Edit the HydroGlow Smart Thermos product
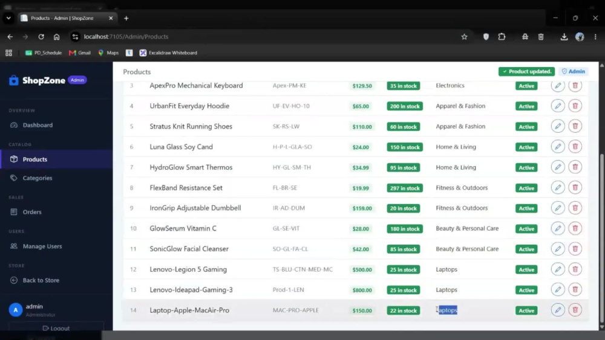The height and width of the screenshot is (340, 605). pyautogui.click(x=558, y=167)
